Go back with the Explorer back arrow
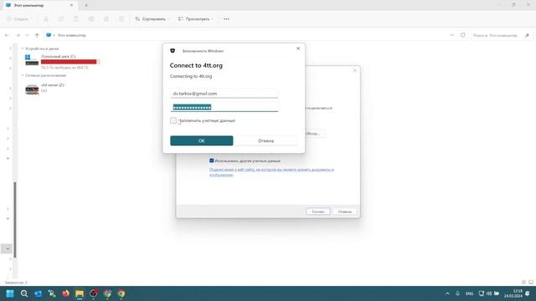The width and height of the screenshot is (536, 301). pos(7,35)
